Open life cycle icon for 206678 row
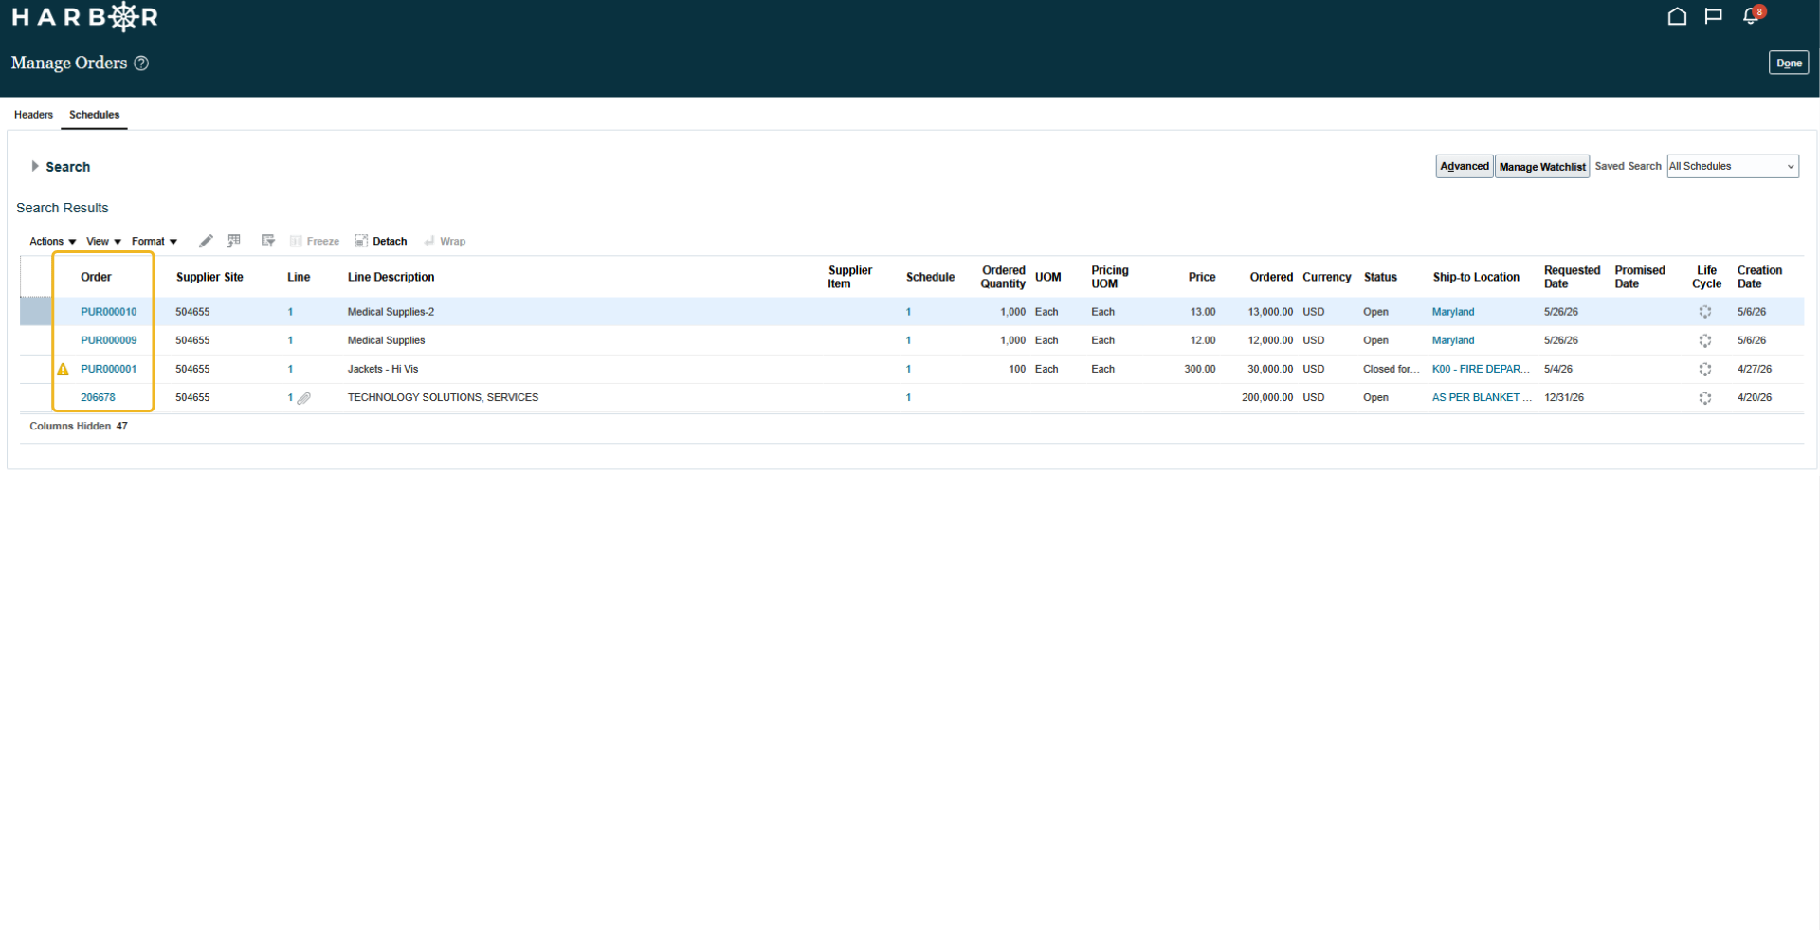1820x930 pixels. click(1705, 398)
